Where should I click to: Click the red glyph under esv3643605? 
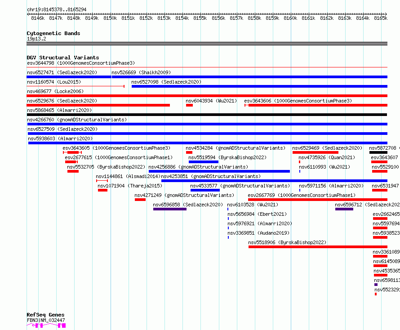pyautogui.click(x=72, y=152)
